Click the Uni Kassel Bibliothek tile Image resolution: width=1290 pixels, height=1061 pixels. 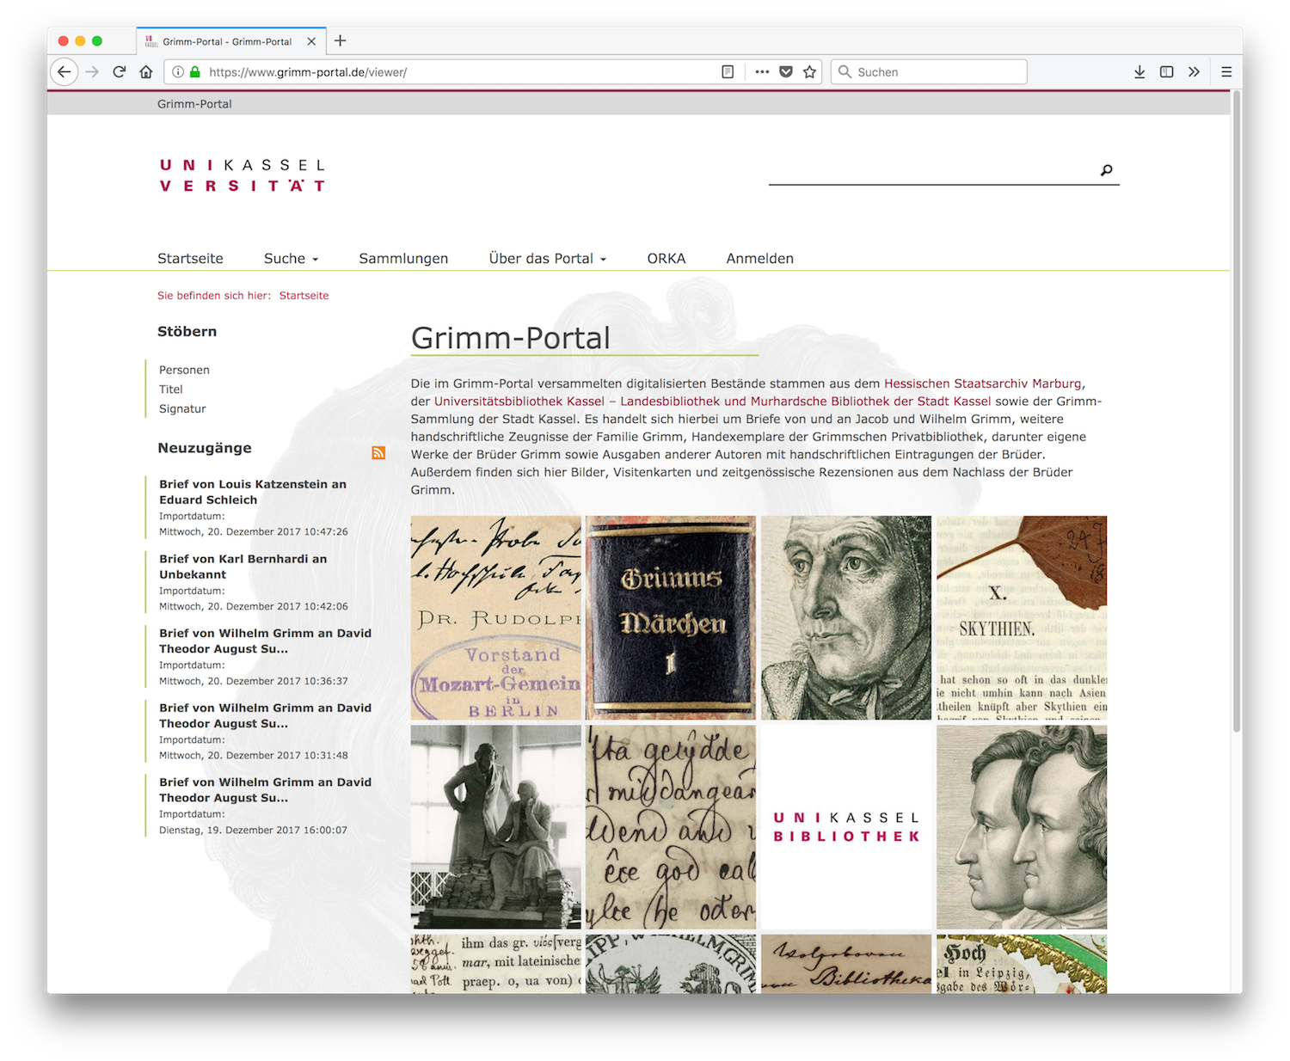[846, 827]
